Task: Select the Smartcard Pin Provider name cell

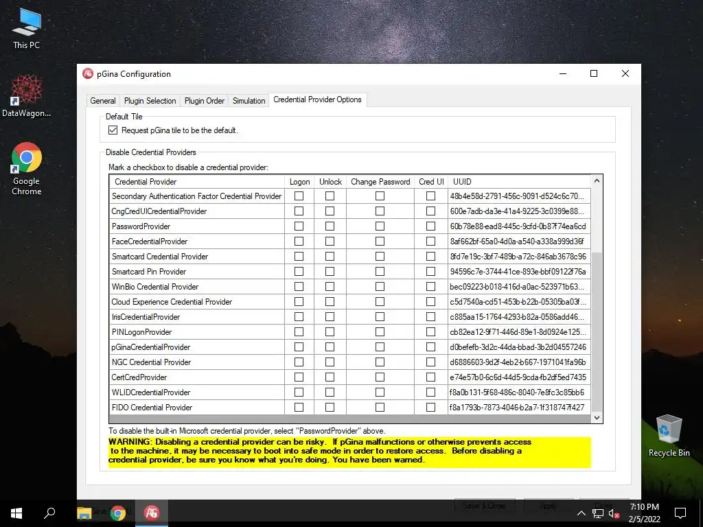Action: [x=197, y=272]
